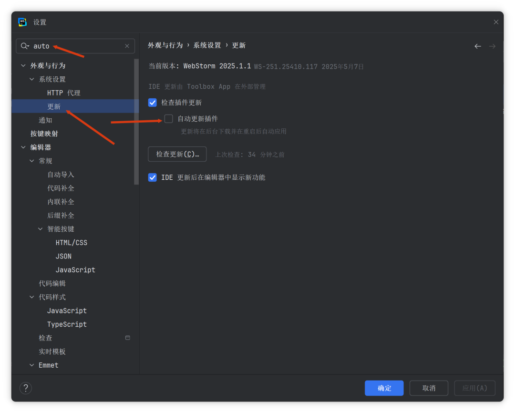Collapse the 编辑器 section
This screenshot has width=515, height=413.
23,147
